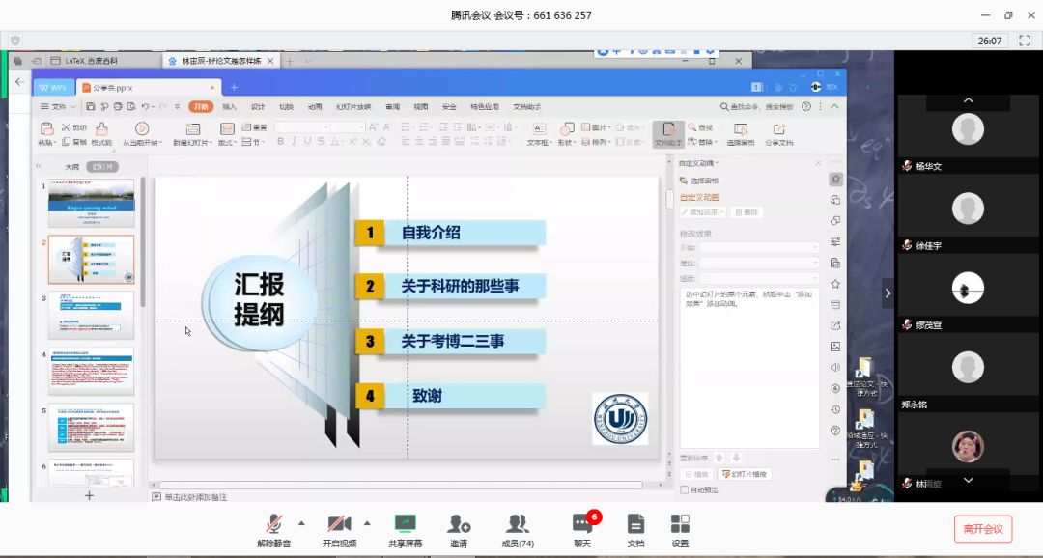The height and width of the screenshot is (558, 1043).
Task: Click the unmute microphone icon (解除静音)
Action: [x=273, y=524]
